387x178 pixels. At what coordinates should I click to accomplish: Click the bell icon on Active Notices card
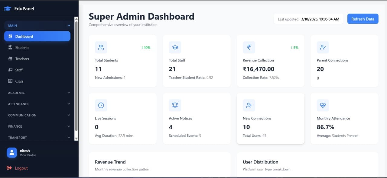click(175, 105)
